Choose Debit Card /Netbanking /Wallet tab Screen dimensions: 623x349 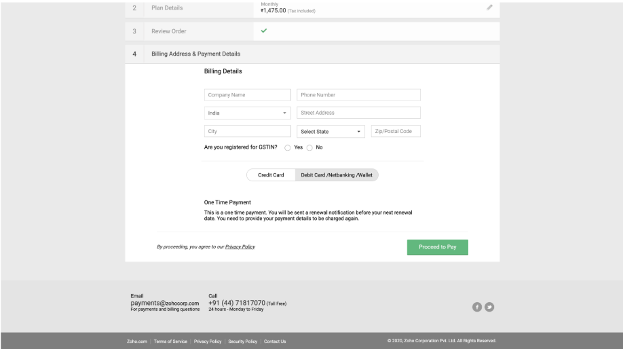pos(337,174)
